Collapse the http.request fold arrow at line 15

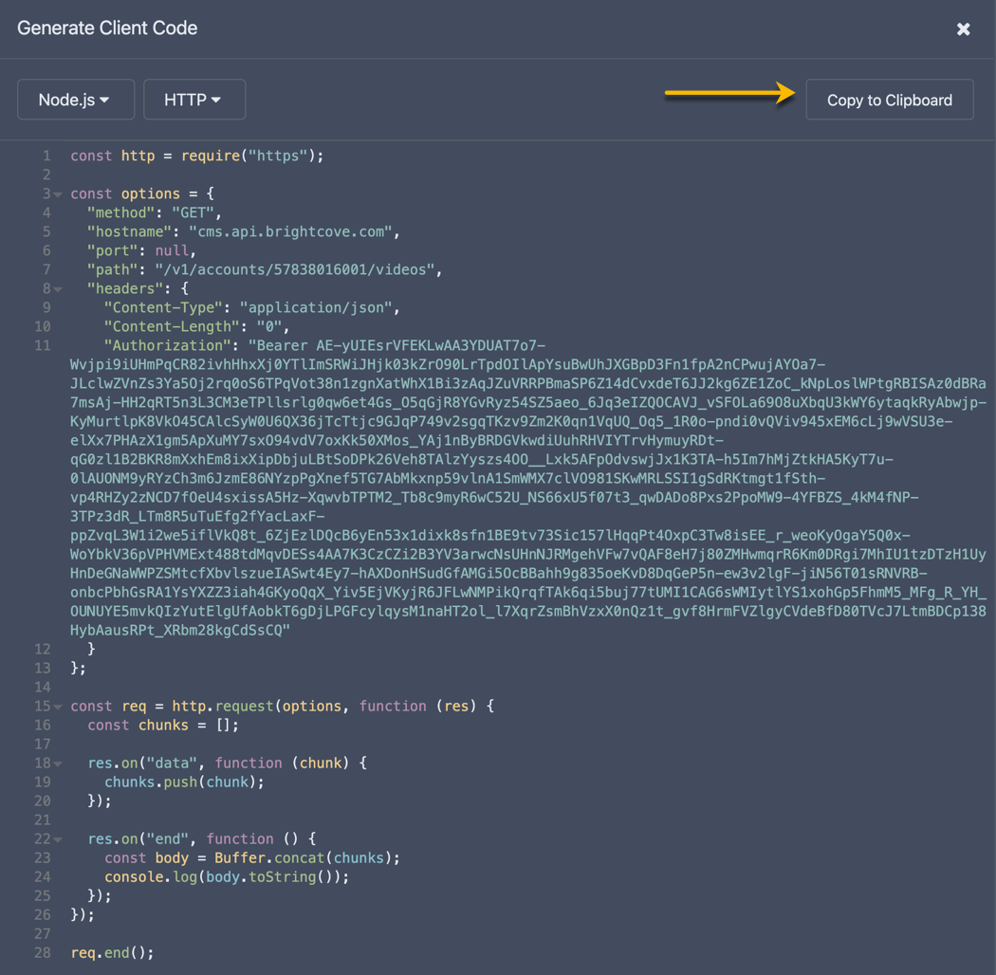coord(59,707)
